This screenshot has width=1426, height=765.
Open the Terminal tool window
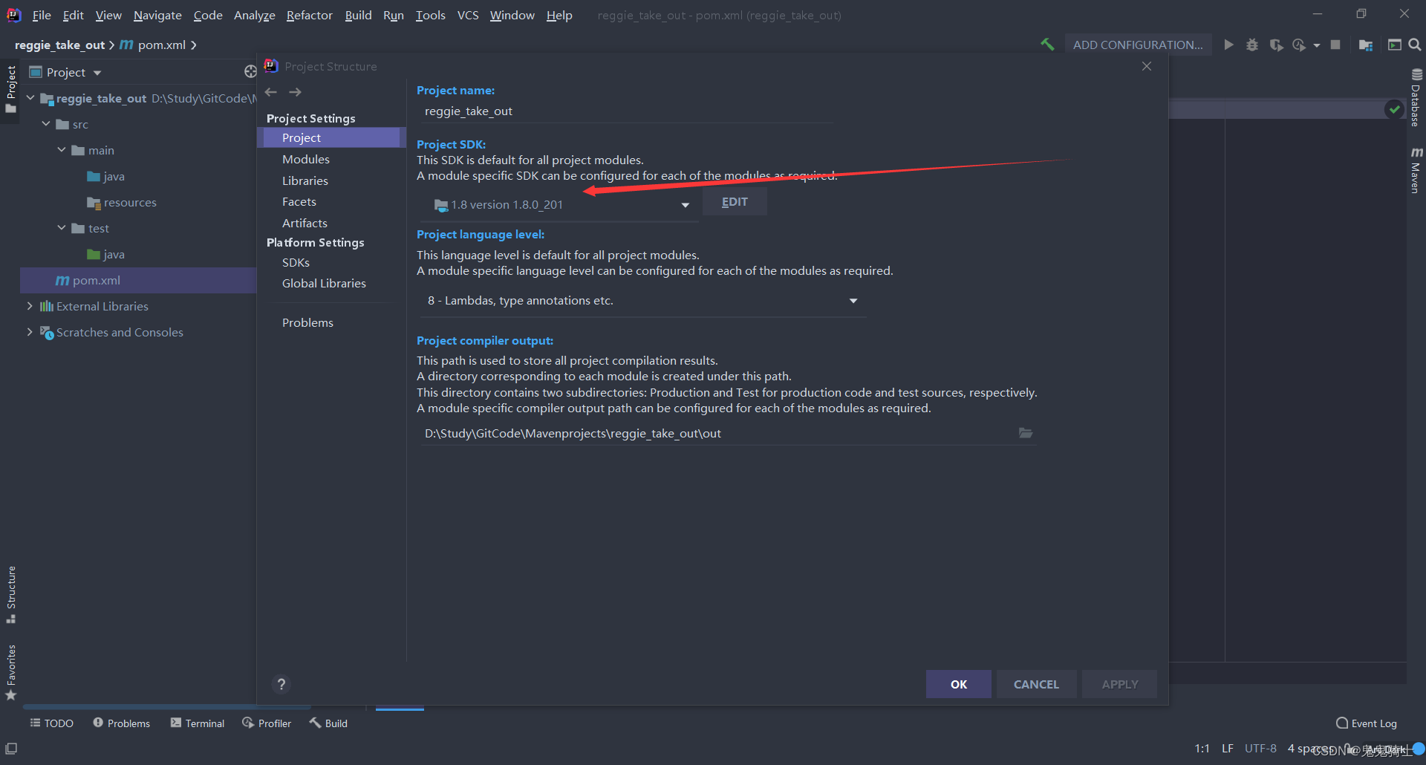pos(197,723)
